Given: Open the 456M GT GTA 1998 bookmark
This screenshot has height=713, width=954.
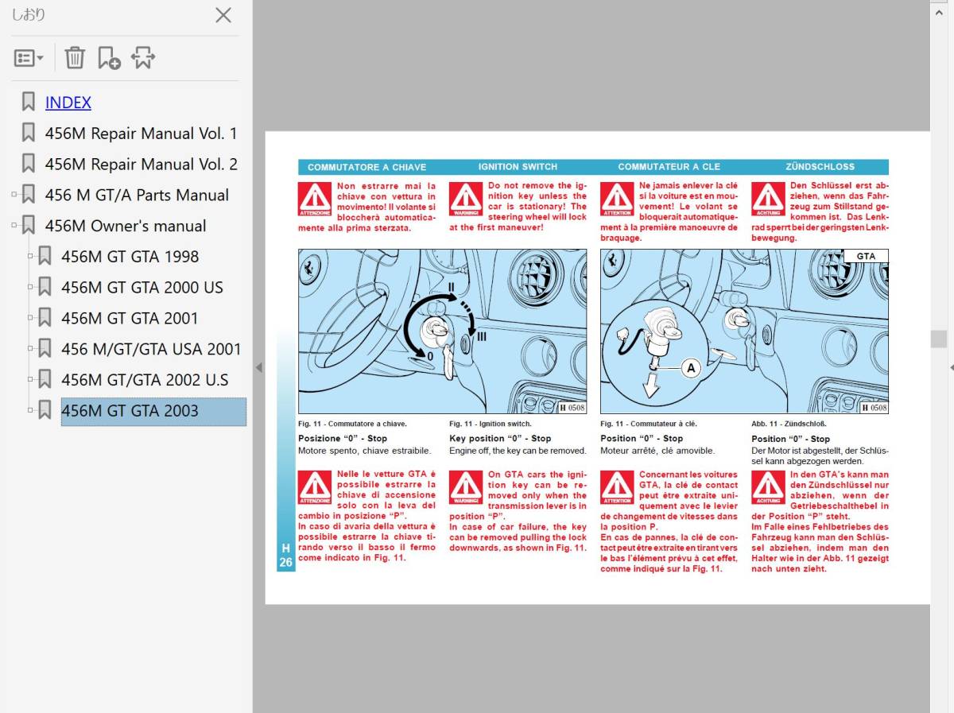Looking at the screenshot, I should point(130,257).
